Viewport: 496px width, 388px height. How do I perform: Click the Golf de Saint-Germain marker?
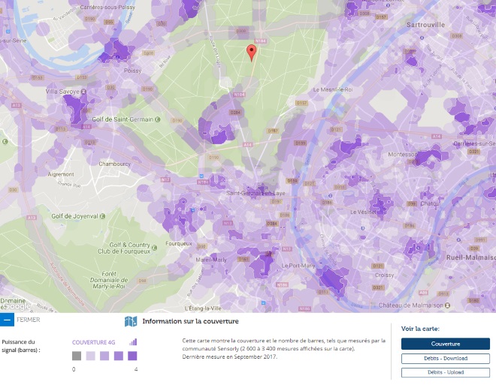[158, 119]
